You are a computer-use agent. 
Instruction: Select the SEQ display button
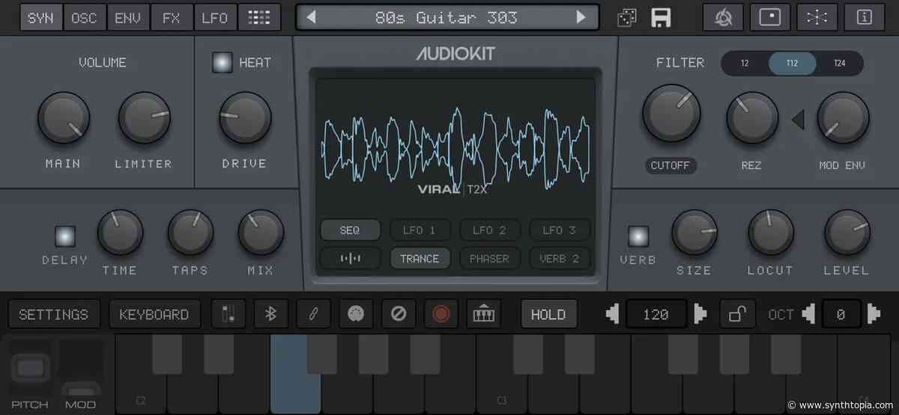point(350,230)
